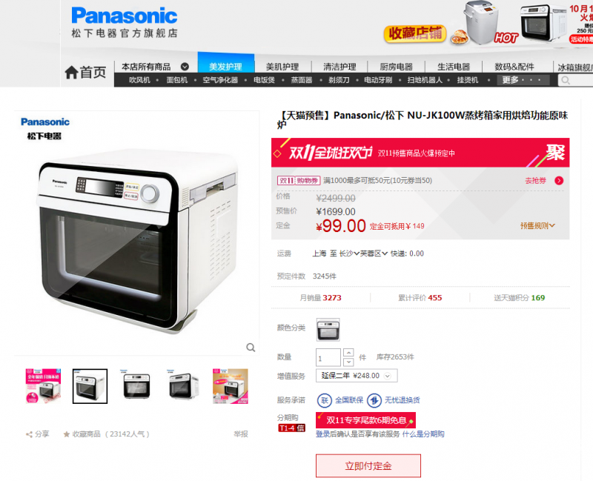Click the star icon to 收藏商品

coord(67,434)
